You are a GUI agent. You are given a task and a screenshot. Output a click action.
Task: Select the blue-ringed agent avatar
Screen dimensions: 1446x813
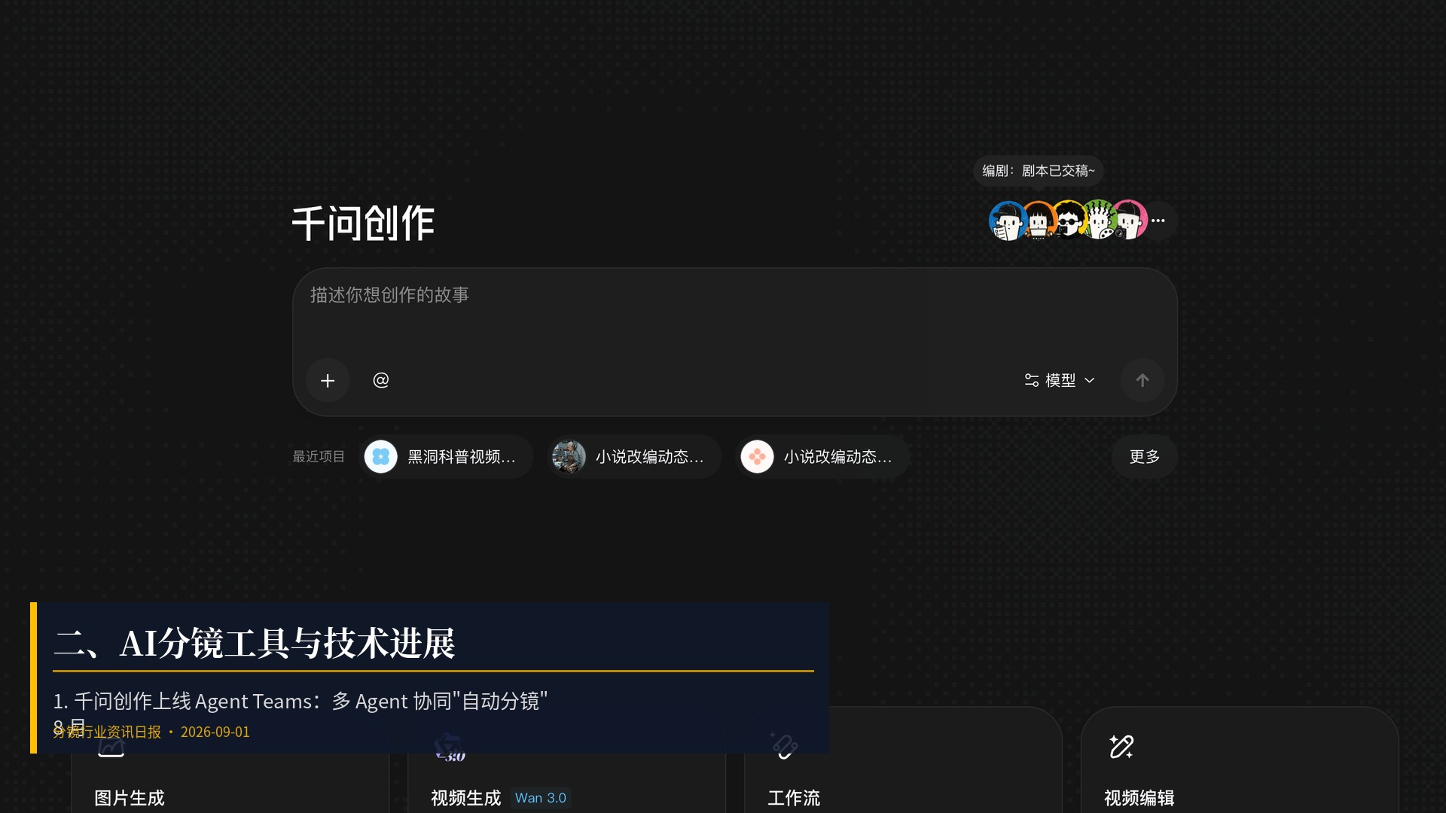tap(1007, 221)
